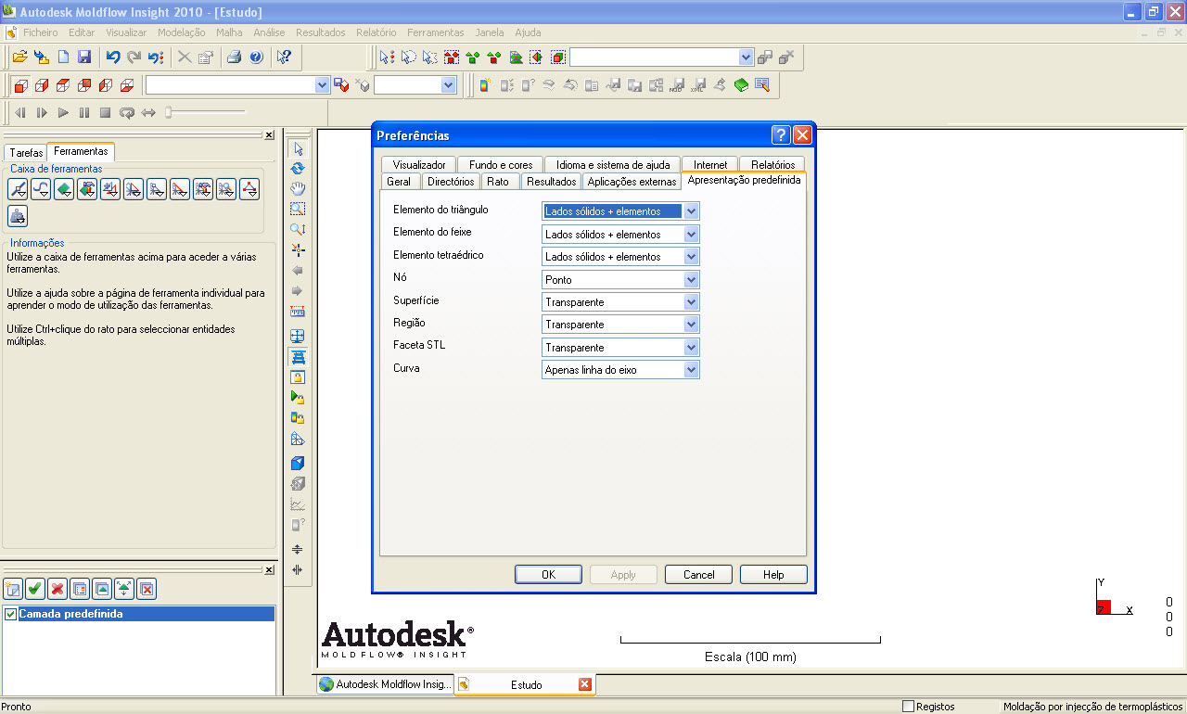Open the Nó dropdown showing Ponto
Screen dimensions: 1187x714
[691, 279]
